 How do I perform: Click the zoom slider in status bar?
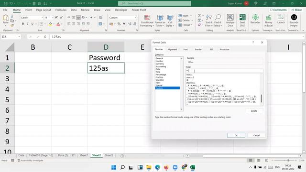(288, 161)
